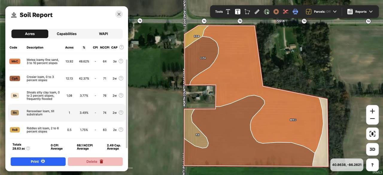Image resolution: width=383 pixels, height=175 pixels.
Task: Switch to the Capabilities tab
Action: (x=67, y=34)
